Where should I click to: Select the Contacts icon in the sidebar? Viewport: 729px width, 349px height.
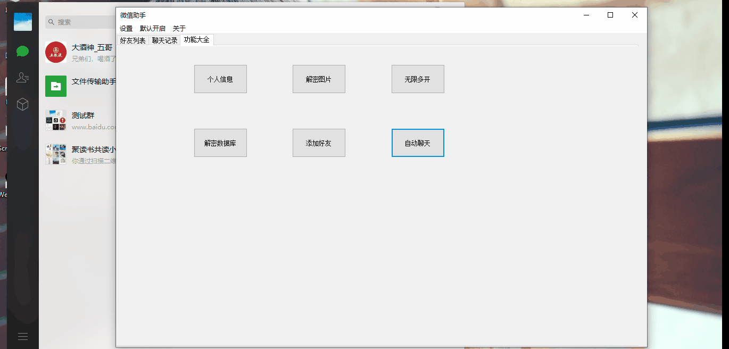(x=22, y=78)
